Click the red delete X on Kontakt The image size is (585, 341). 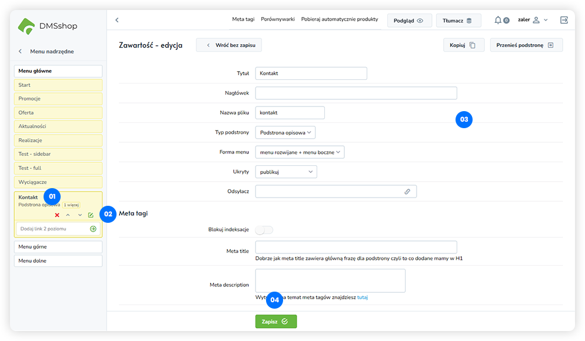(x=57, y=215)
